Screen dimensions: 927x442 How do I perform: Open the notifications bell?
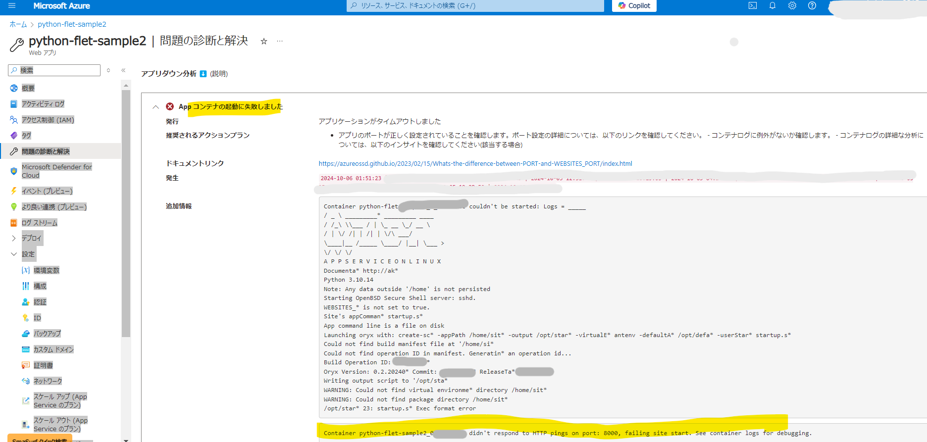(772, 5)
